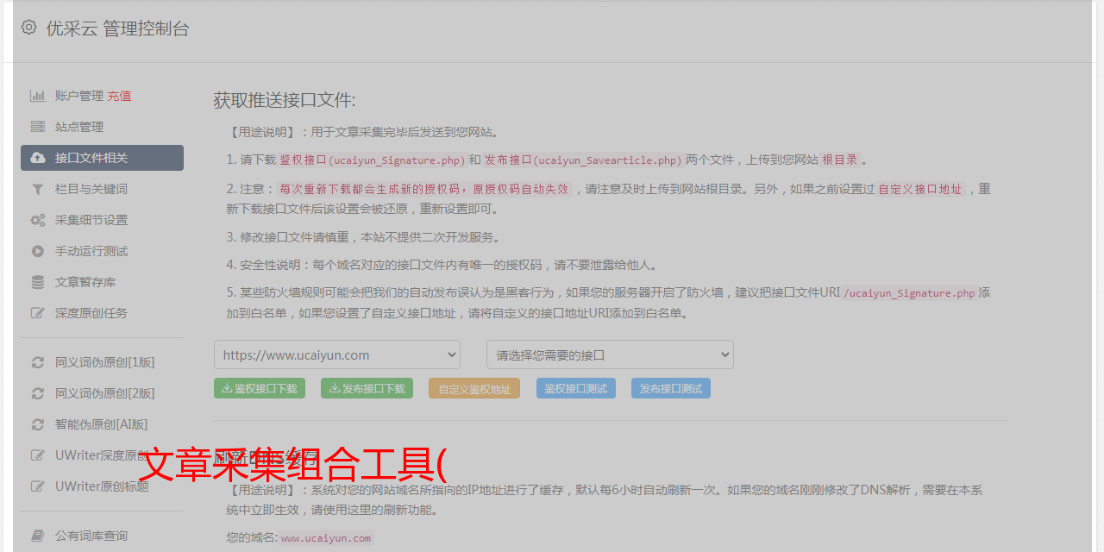Image resolution: width=1104 pixels, height=552 pixels.
Task: Open 智能伪原创[AI版] menu item
Action: click(x=102, y=424)
